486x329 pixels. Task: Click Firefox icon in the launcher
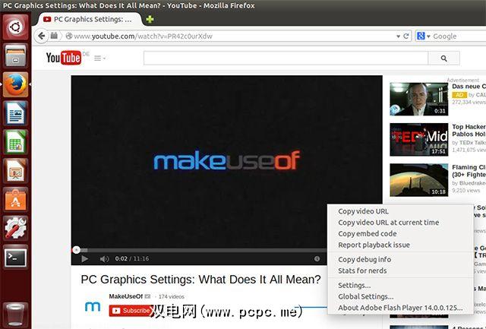pyautogui.click(x=15, y=84)
